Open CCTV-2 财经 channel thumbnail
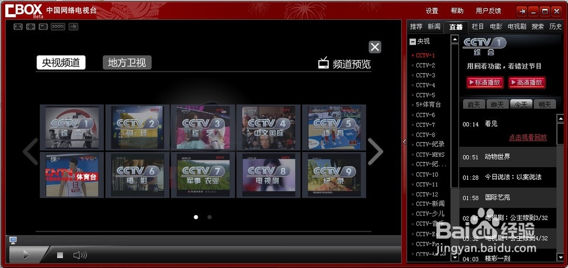This screenshot has width=568, height=268. (x=137, y=127)
